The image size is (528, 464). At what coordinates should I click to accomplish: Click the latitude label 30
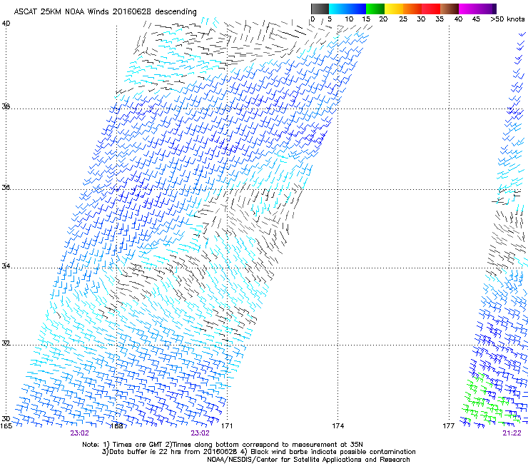pyautogui.click(x=6, y=418)
